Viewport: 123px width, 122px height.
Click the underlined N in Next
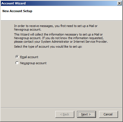[82, 114]
